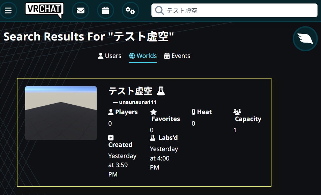
Task: Click the Heat thermometer icon
Action: [194, 112]
